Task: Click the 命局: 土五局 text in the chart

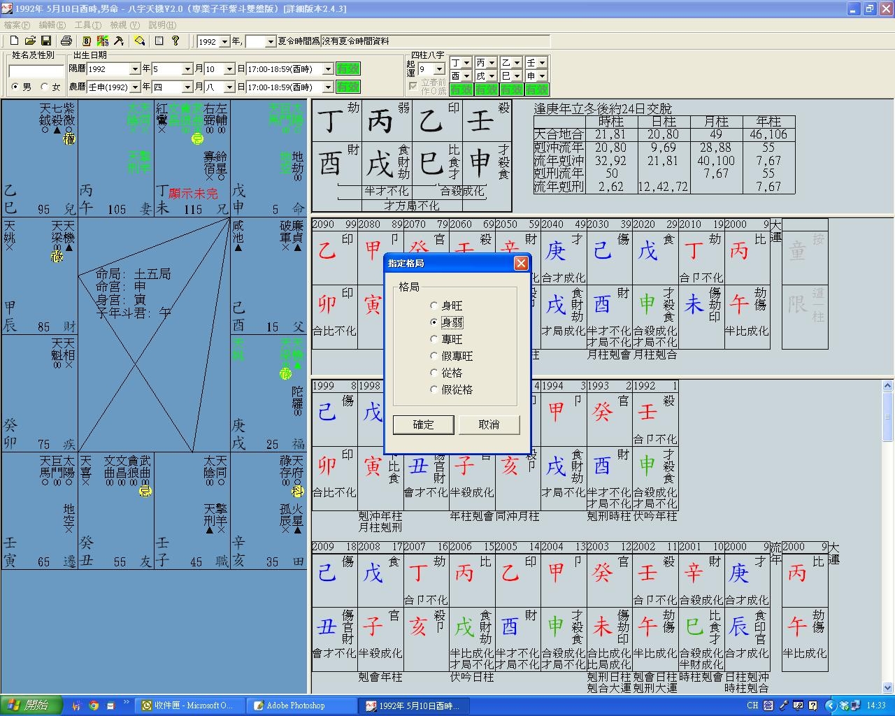Action: pyautogui.click(x=134, y=274)
